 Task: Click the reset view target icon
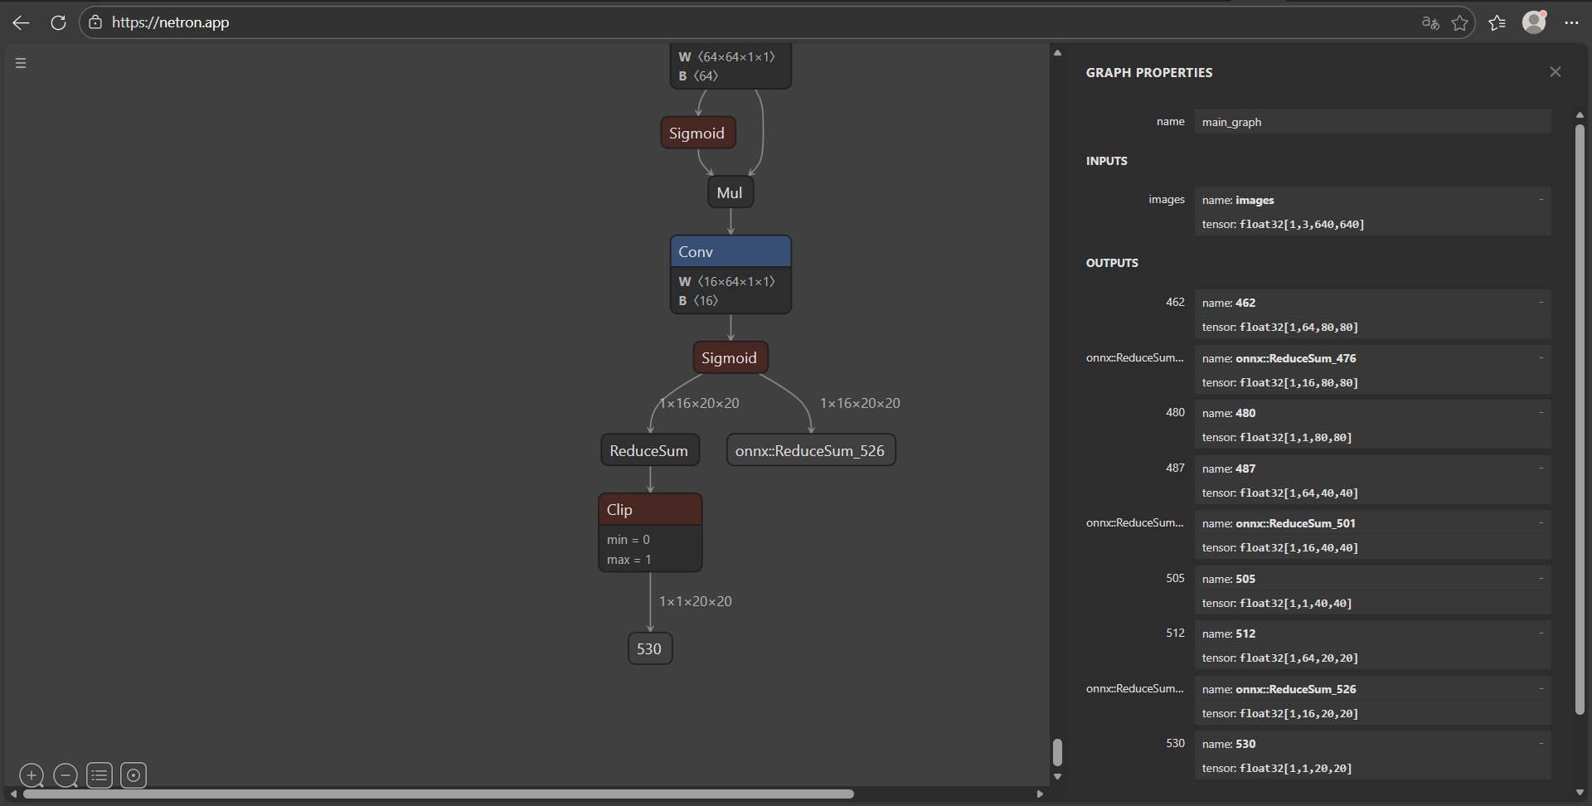133,775
